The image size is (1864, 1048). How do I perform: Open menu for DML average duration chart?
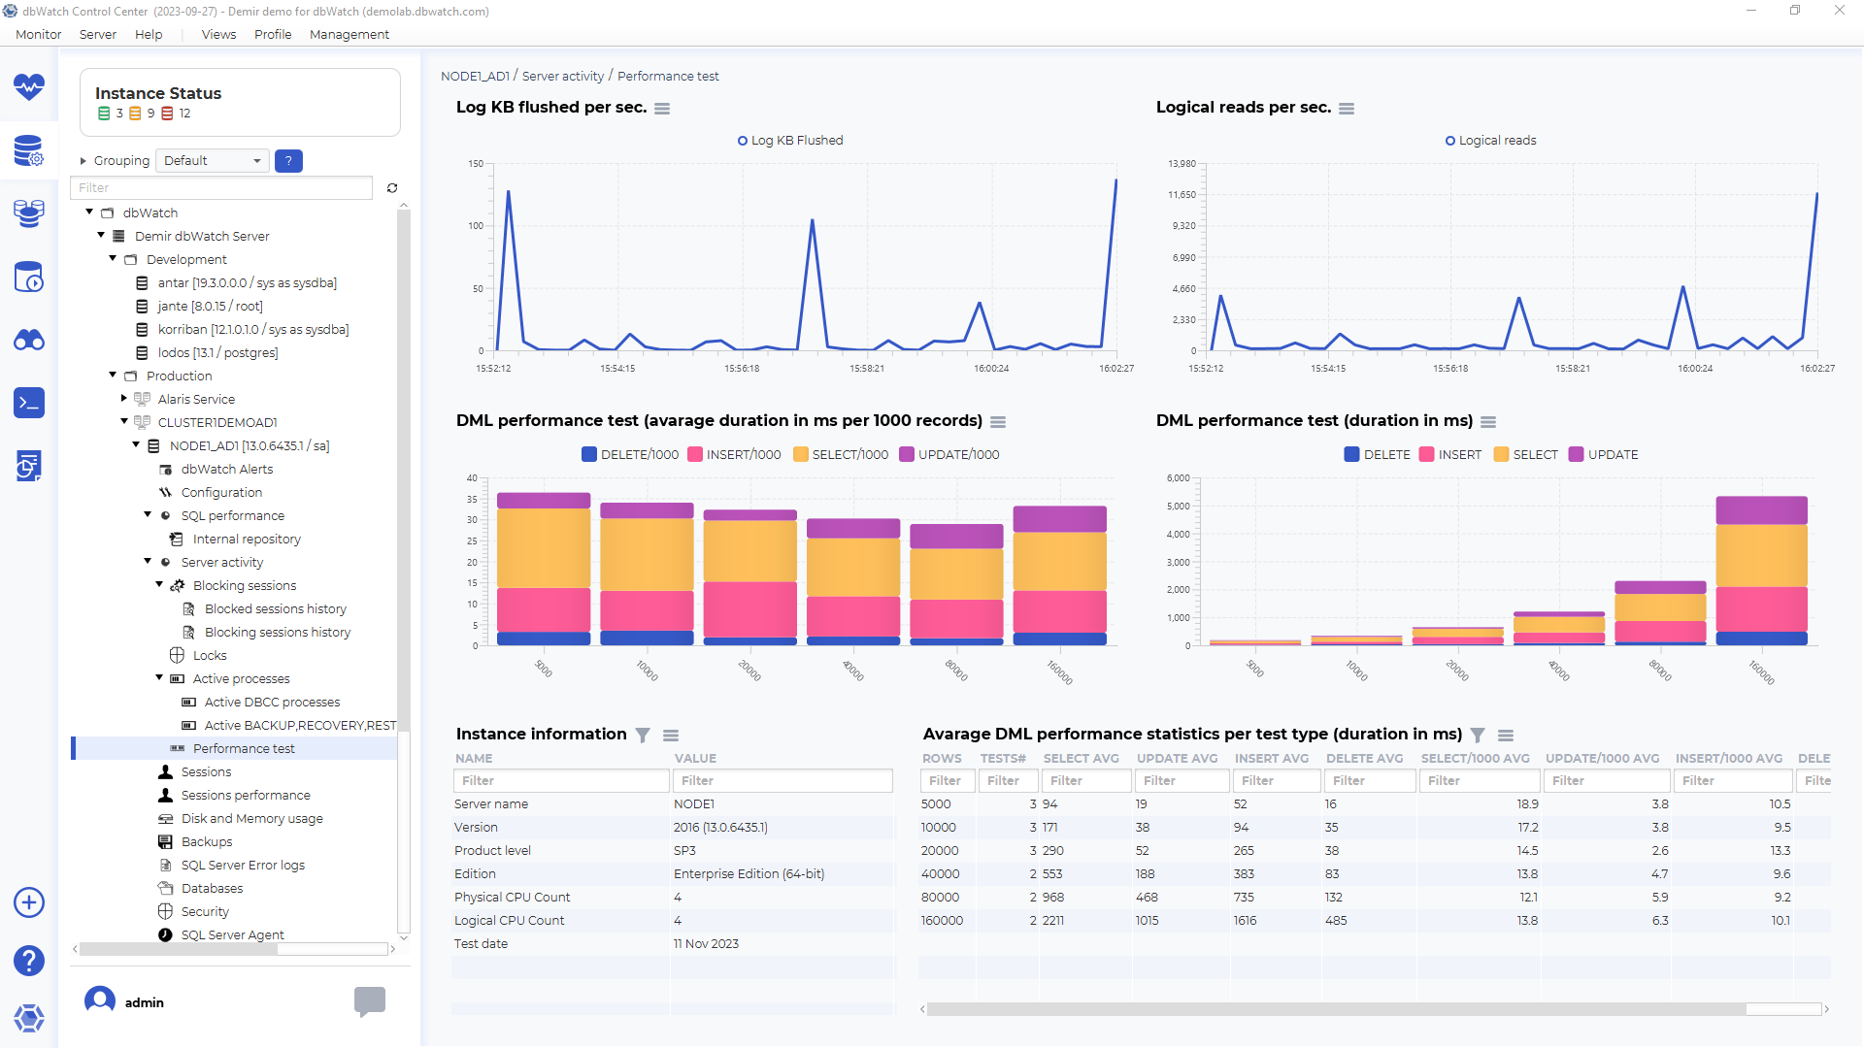(998, 422)
